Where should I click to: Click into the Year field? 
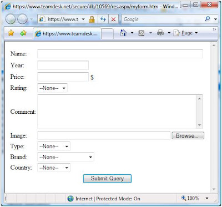tap(63, 65)
